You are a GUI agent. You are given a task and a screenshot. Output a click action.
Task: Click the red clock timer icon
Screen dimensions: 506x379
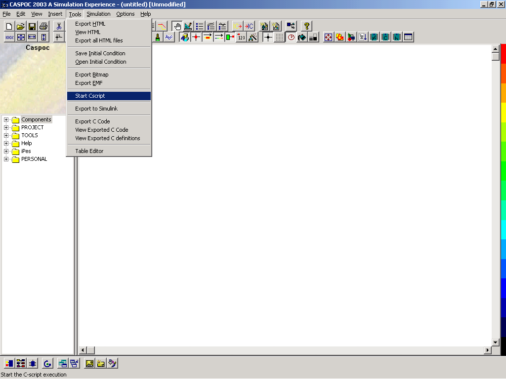coord(291,37)
